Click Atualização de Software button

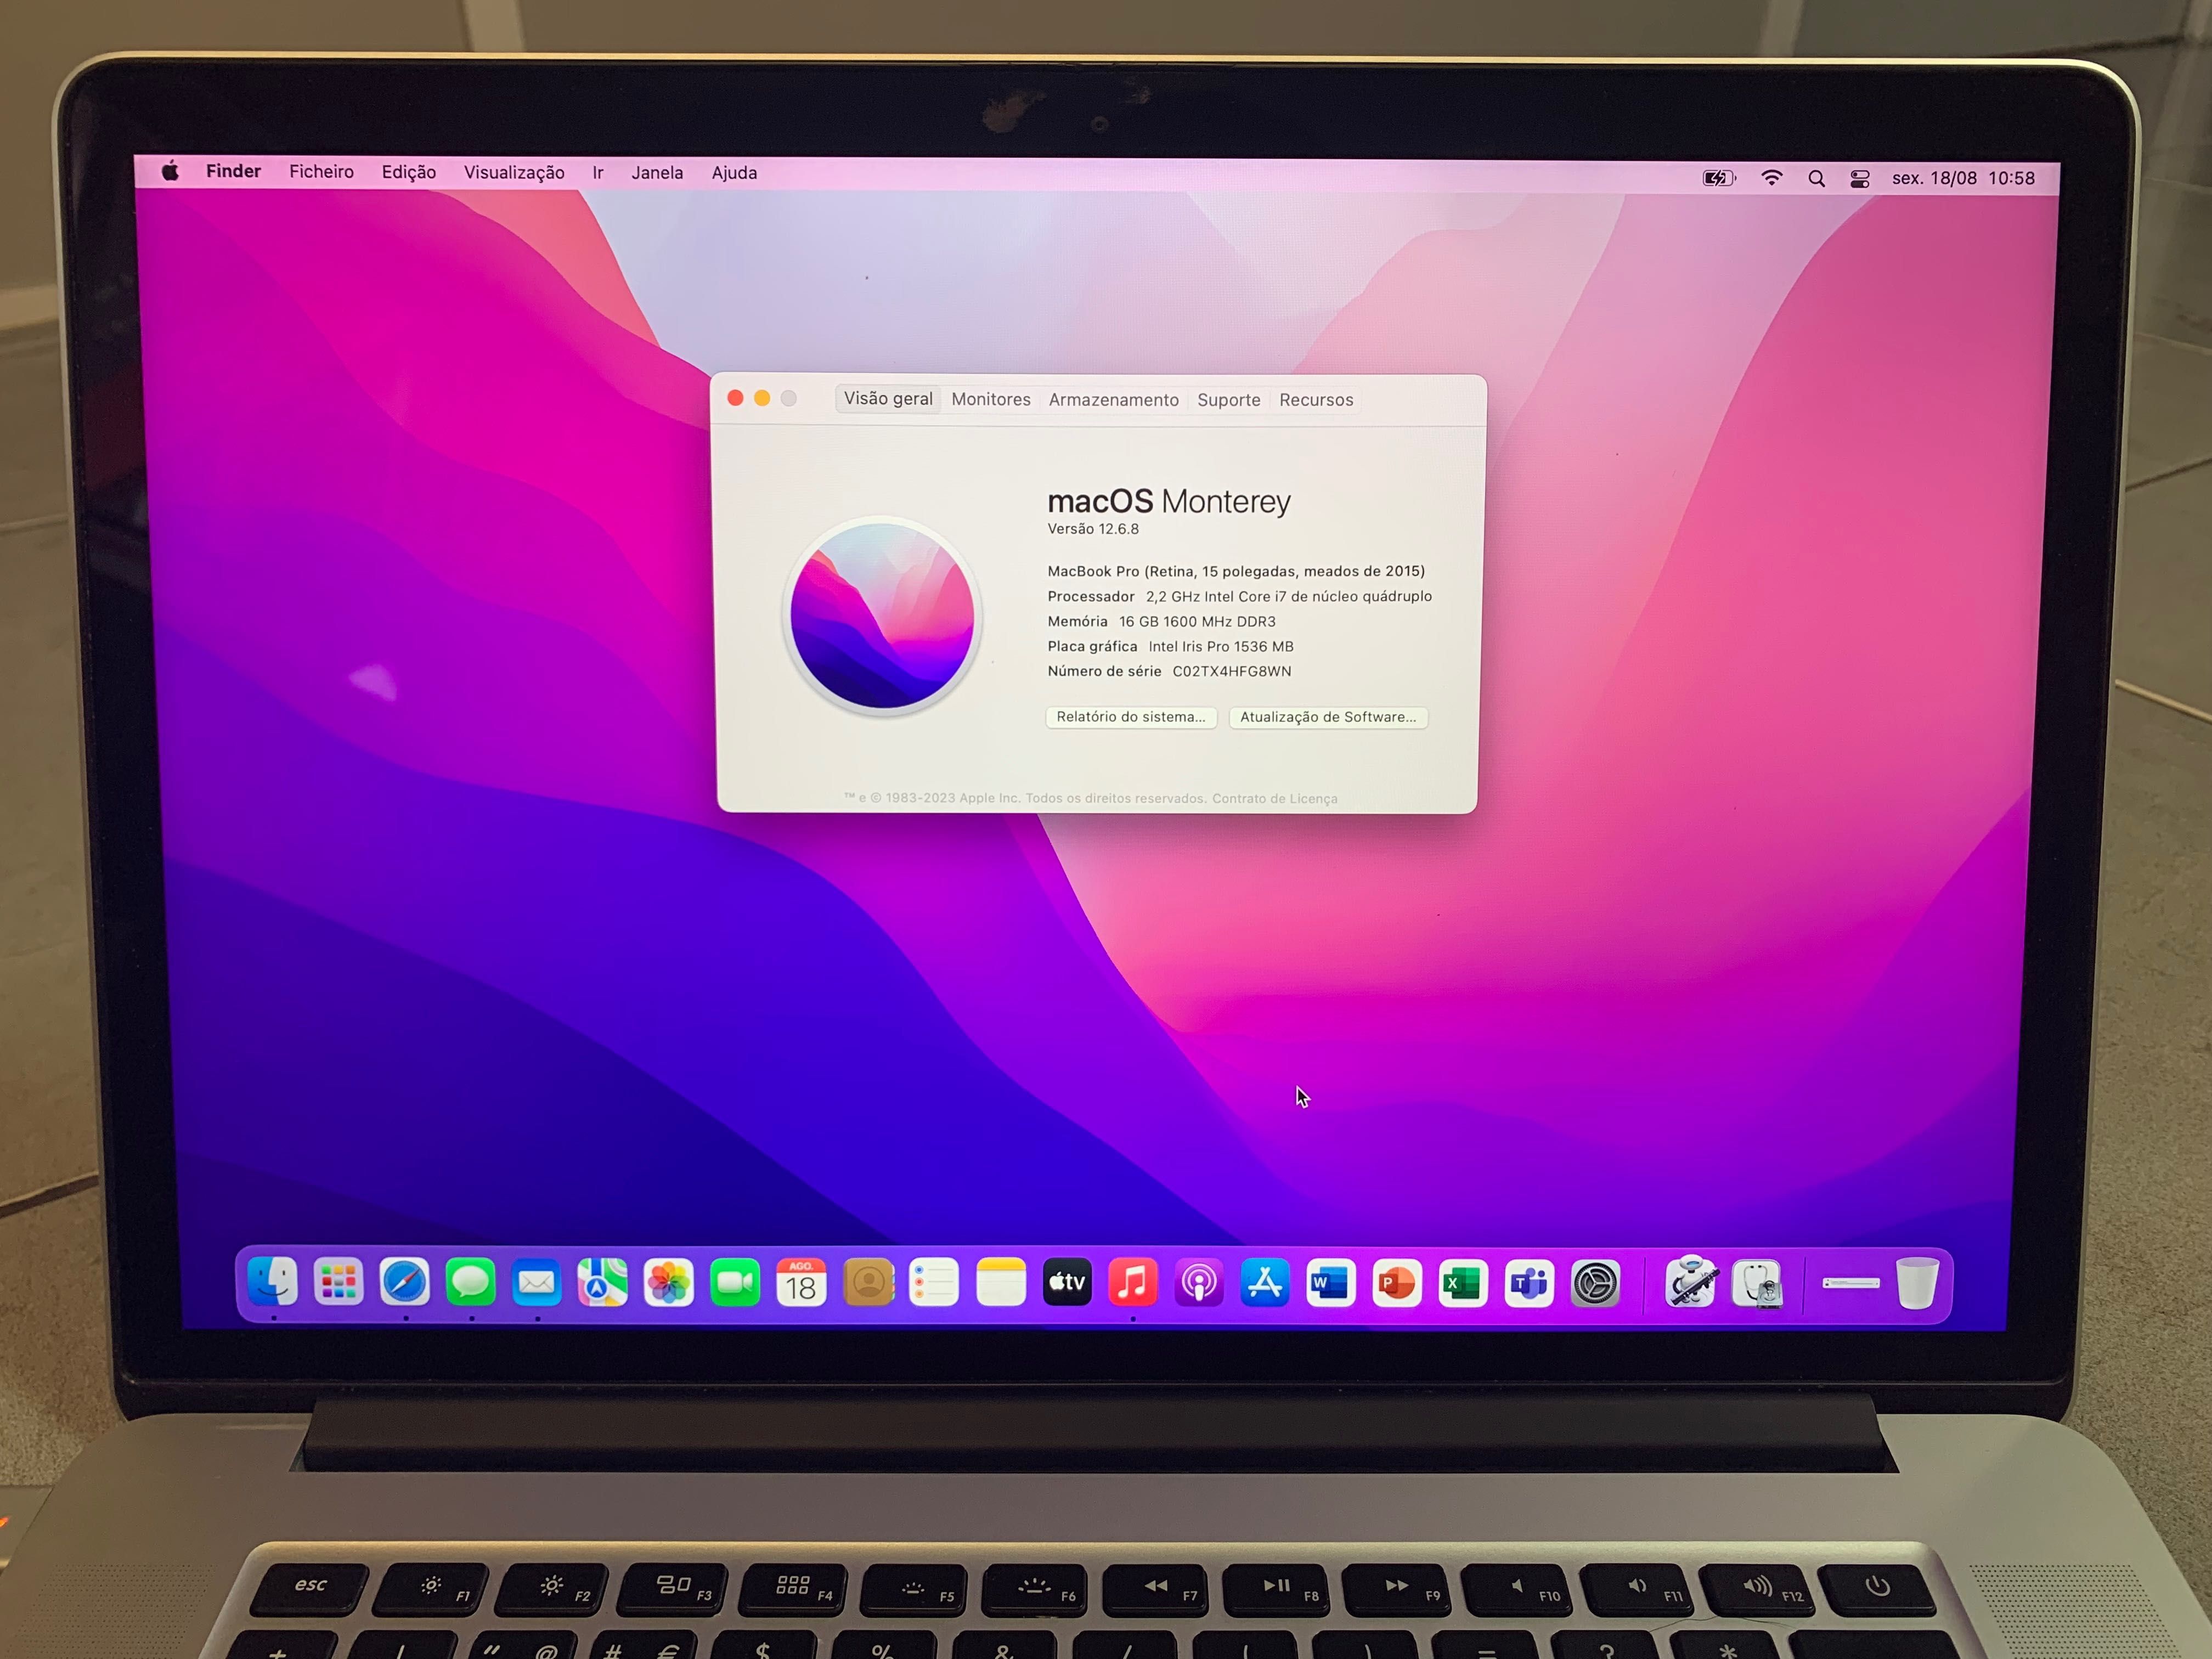1328,717
